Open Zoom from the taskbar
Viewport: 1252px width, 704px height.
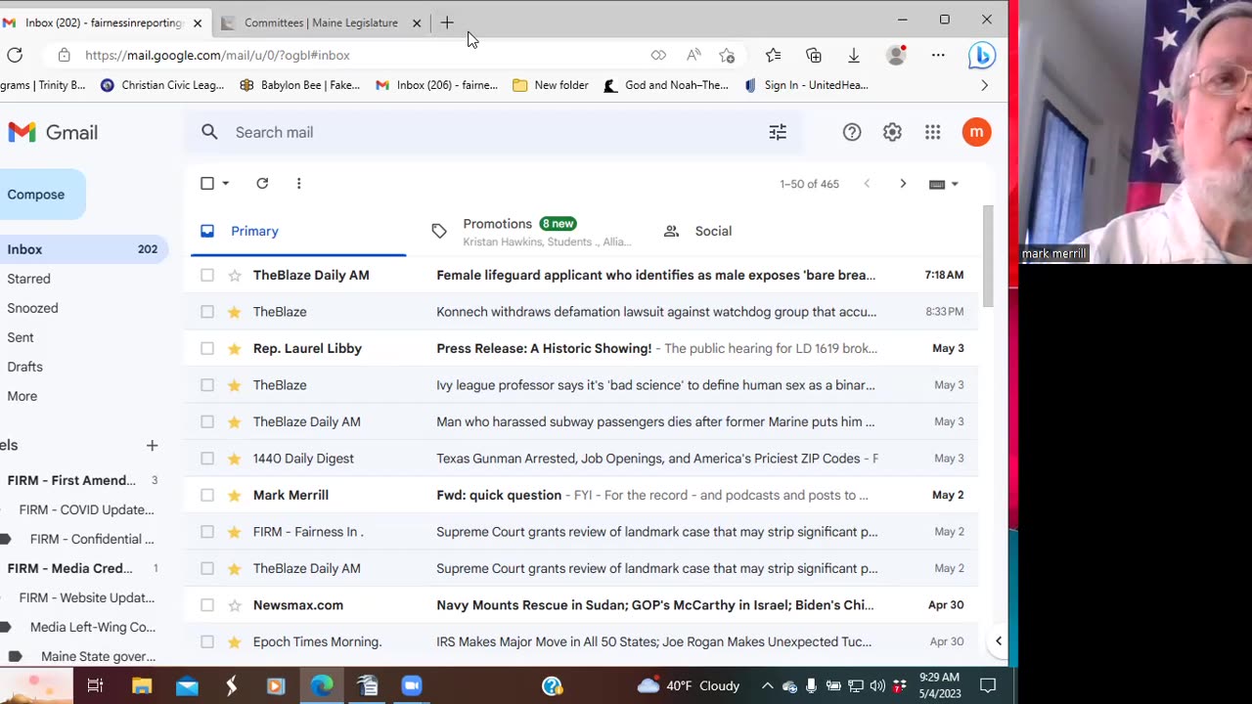(412, 685)
